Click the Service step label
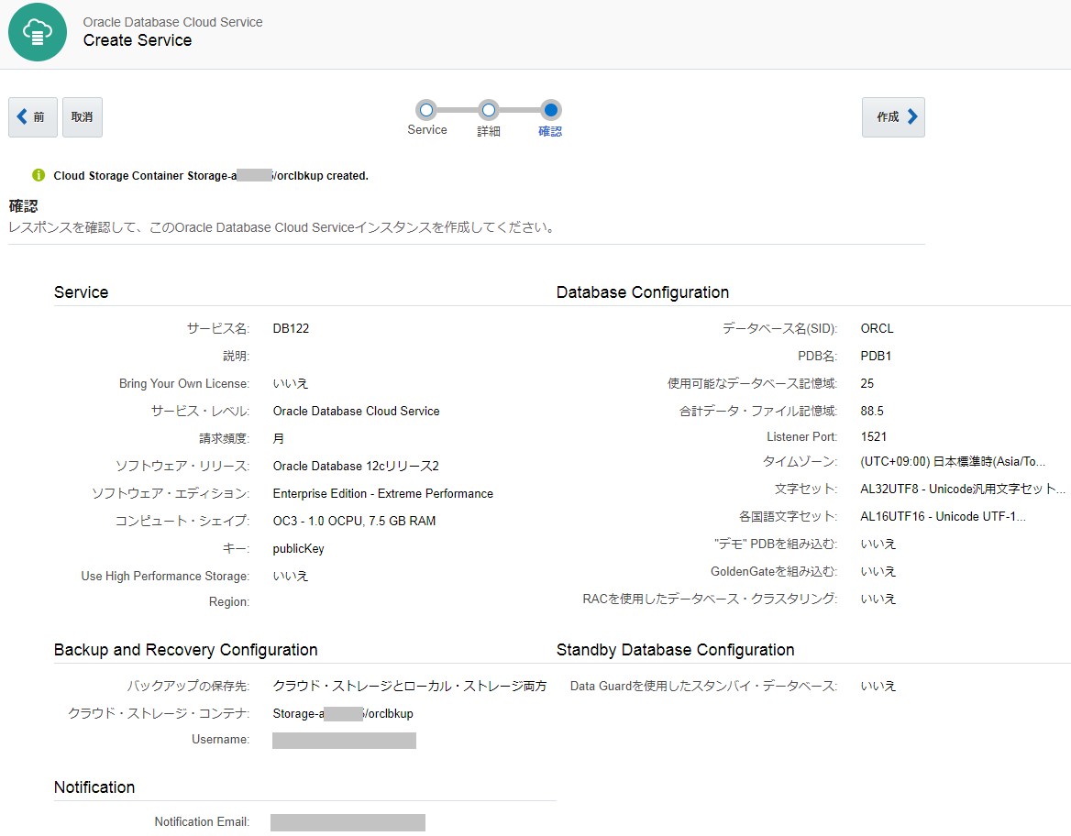This screenshot has width=1071, height=836. pyautogui.click(x=427, y=130)
